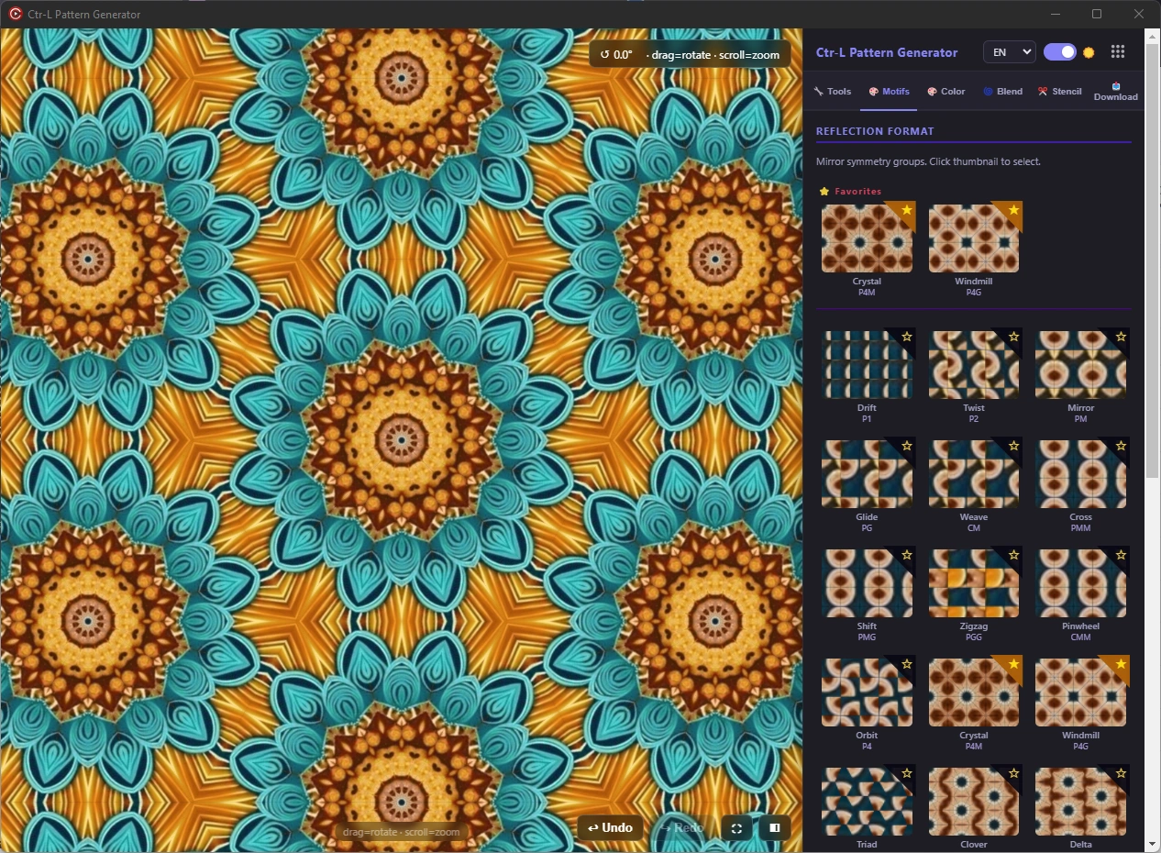
Task: Switch to the Motifs tab
Action: 889,92
